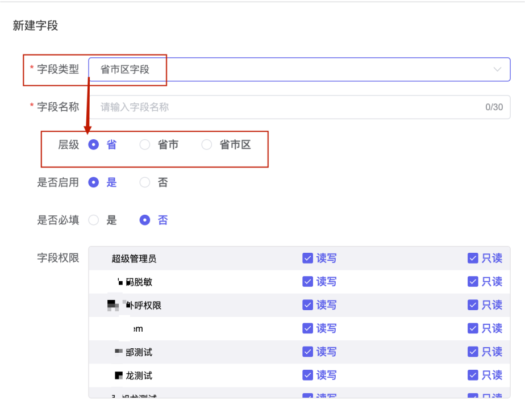Select the 省市区 level radio button
This screenshot has height=409, width=525.
click(207, 145)
